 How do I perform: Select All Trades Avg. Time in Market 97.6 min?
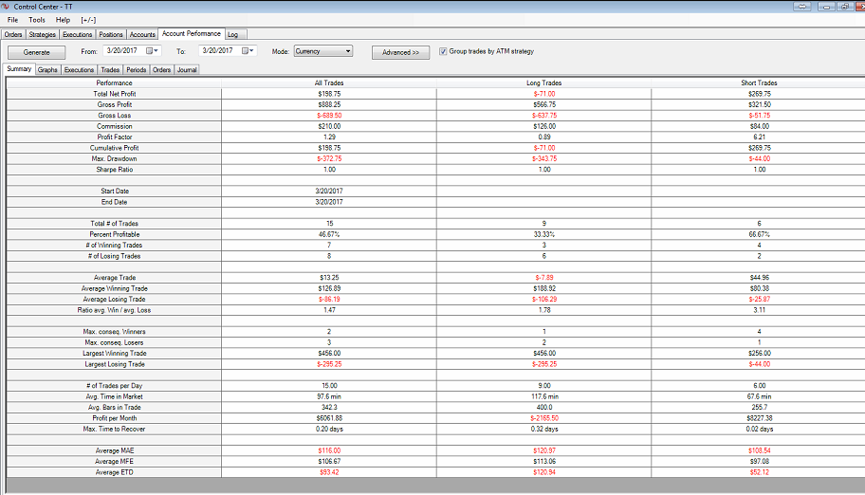tap(329, 396)
